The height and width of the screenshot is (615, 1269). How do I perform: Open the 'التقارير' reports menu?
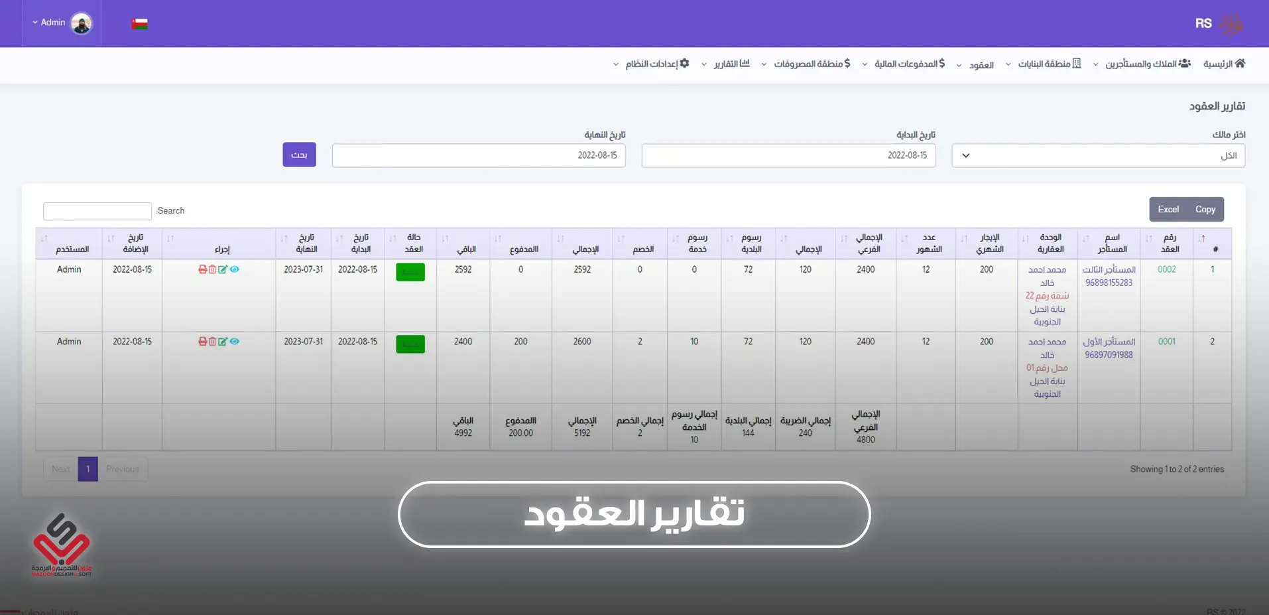pyautogui.click(x=726, y=64)
